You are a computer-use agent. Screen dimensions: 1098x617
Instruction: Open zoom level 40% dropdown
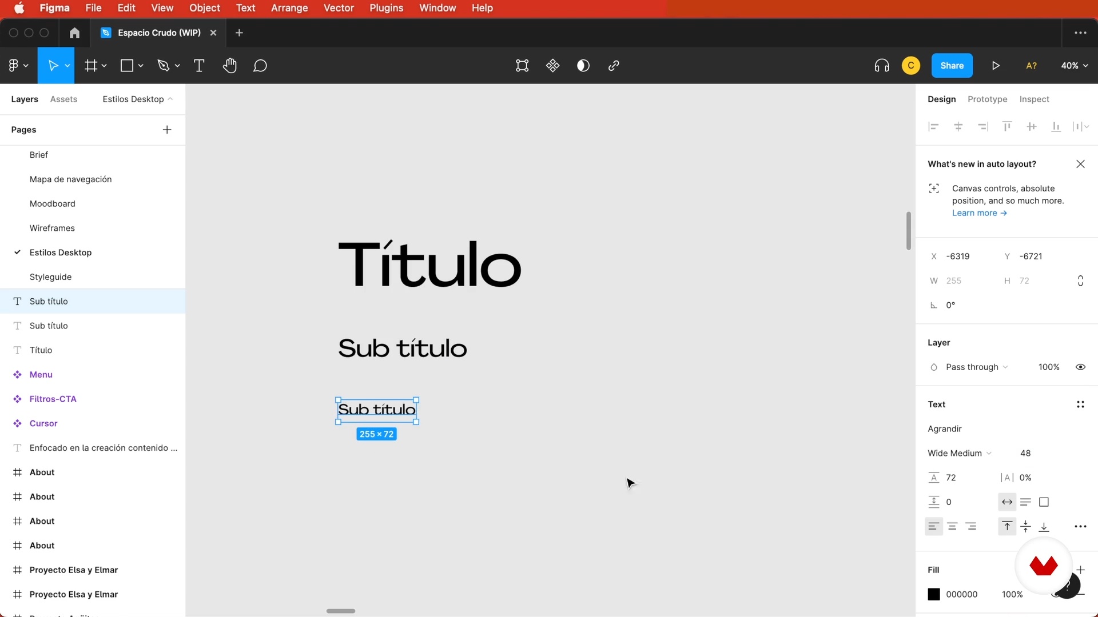1075,66
